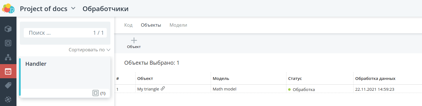Screen dimensions: 422x106
Task: Click the Статус column header
Action: coord(295,79)
